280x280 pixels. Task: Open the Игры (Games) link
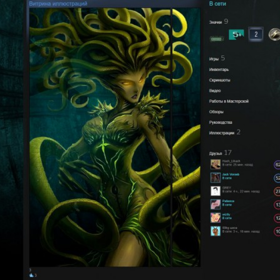[214, 59]
